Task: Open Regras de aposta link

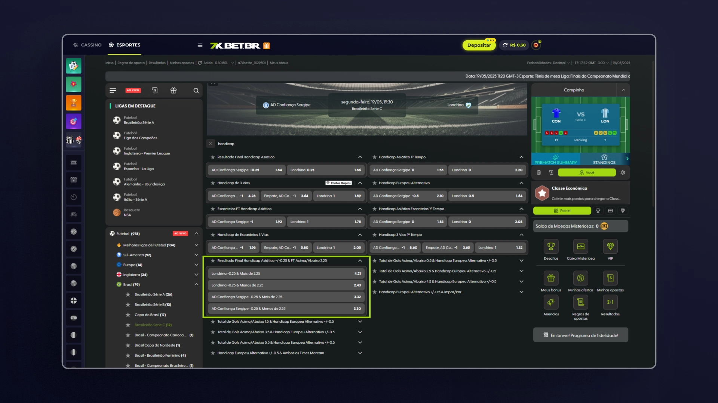Action: point(131,63)
